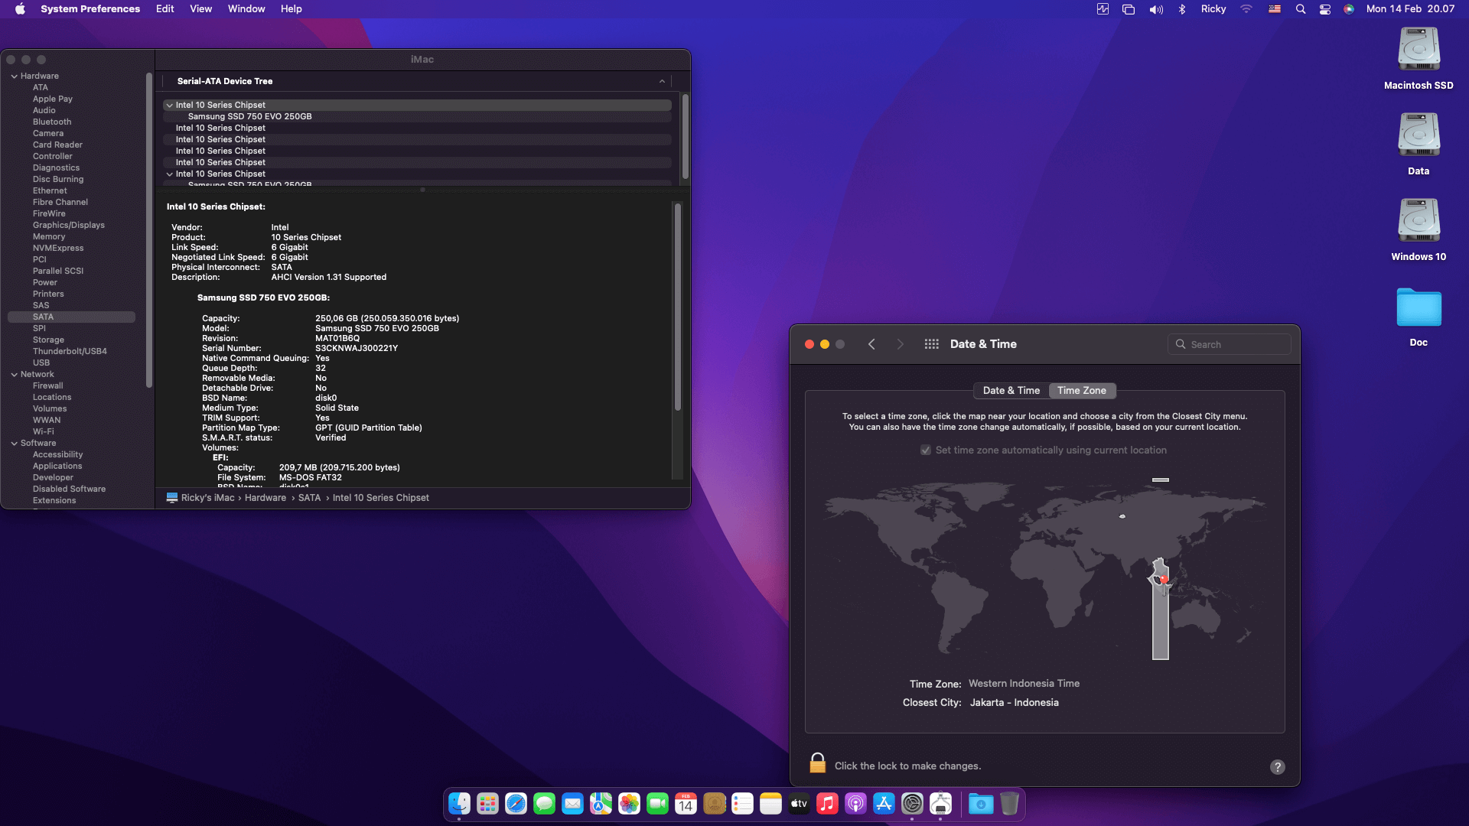Collapse the Software section in sidebar
Image resolution: width=1469 pixels, height=826 pixels.
coord(14,444)
